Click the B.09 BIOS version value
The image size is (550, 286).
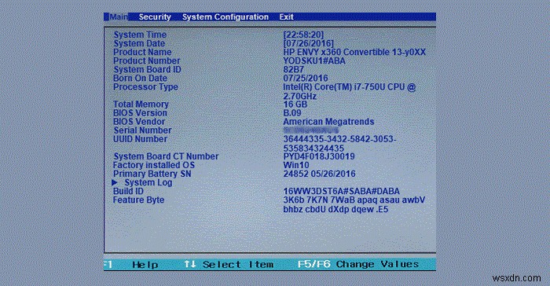[x=292, y=113]
